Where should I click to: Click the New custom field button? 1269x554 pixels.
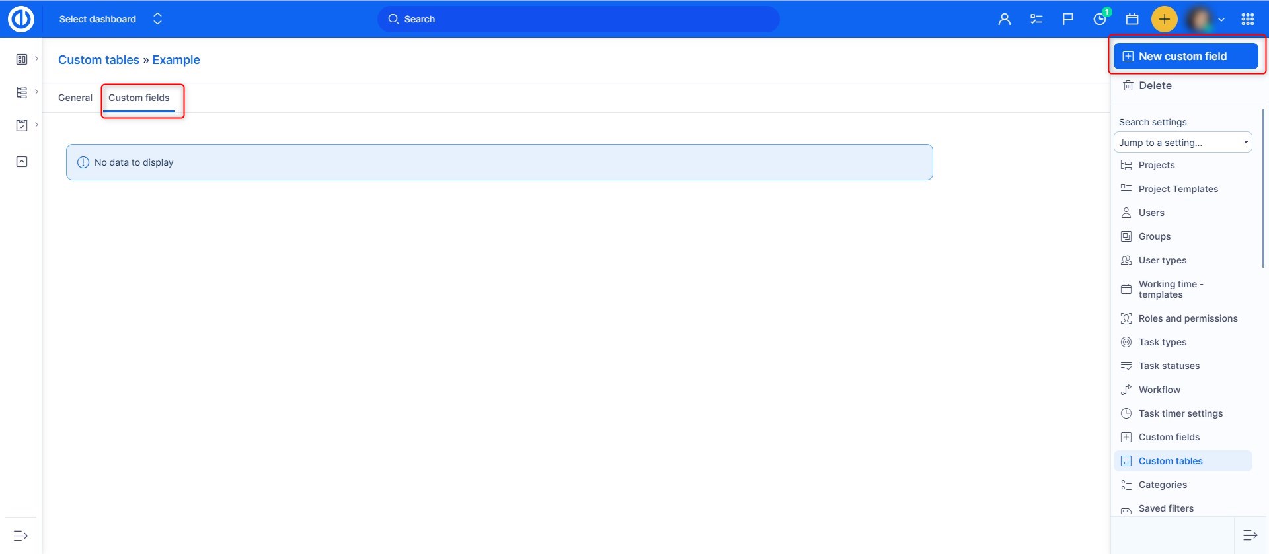pyautogui.click(x=1185, y=56)
